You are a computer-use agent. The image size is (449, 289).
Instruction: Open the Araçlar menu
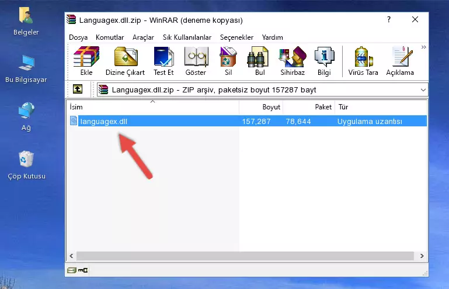[x=143, y=37]
